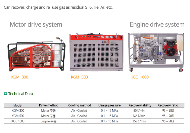
Task: Click 166 ℓ/min in the KGM-500 row
Action: (139, 116)
